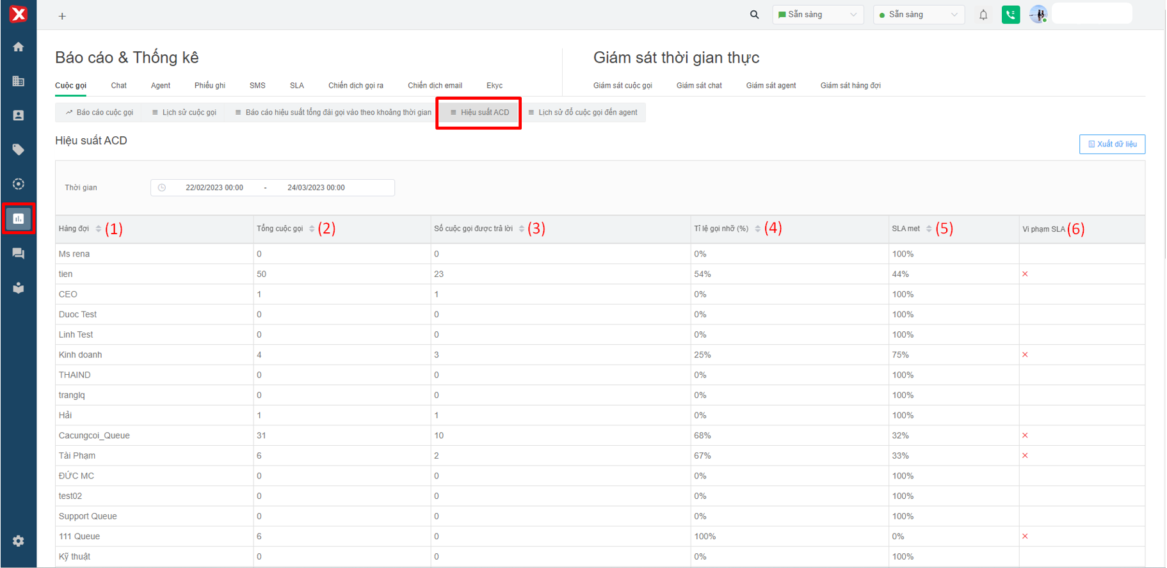Click the notification bell icon
Screen dimensions: 1167x568
983,15
